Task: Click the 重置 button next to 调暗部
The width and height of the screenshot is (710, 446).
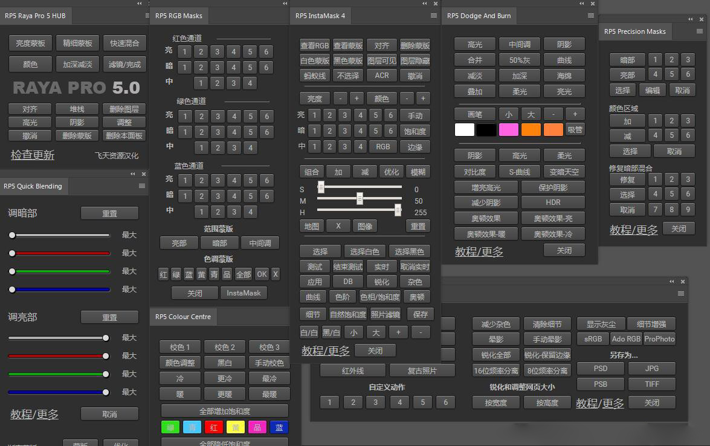Action: click(x=109, y=213)
